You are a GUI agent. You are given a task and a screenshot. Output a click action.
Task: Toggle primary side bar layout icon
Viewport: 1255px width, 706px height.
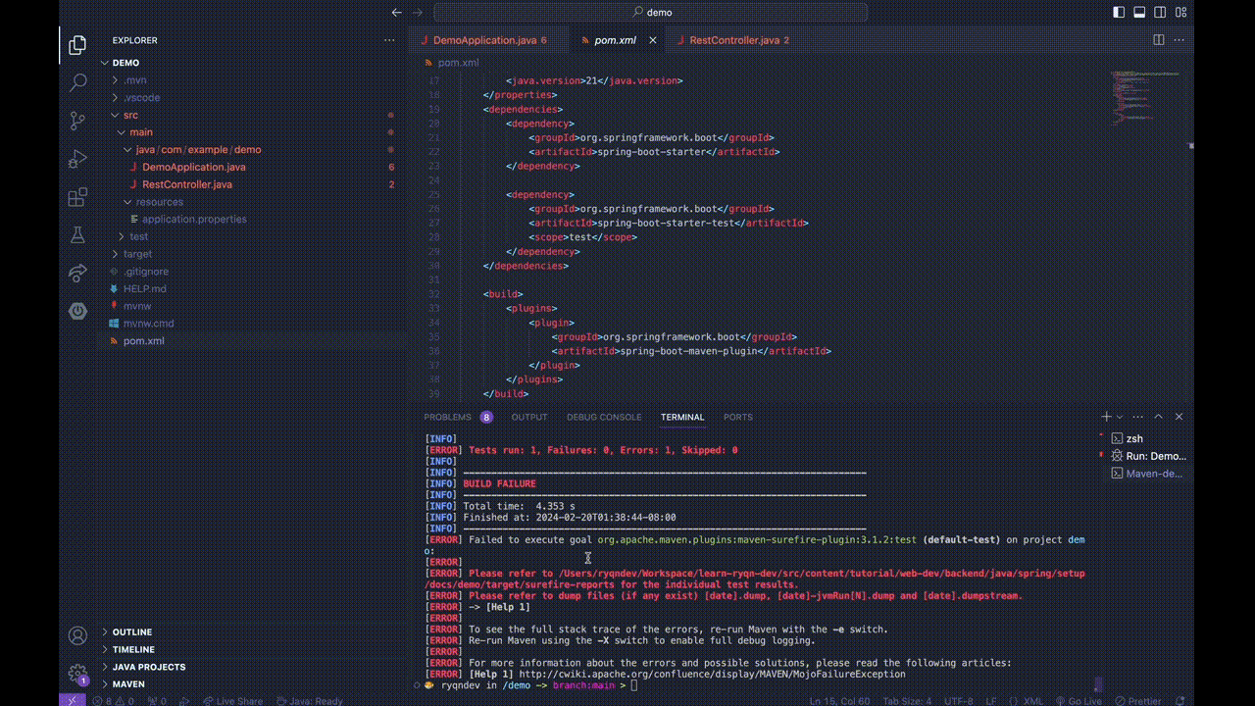[x=1120, y=13]
